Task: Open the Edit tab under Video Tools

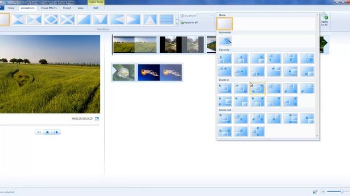Action: click(x=96, y=8)
